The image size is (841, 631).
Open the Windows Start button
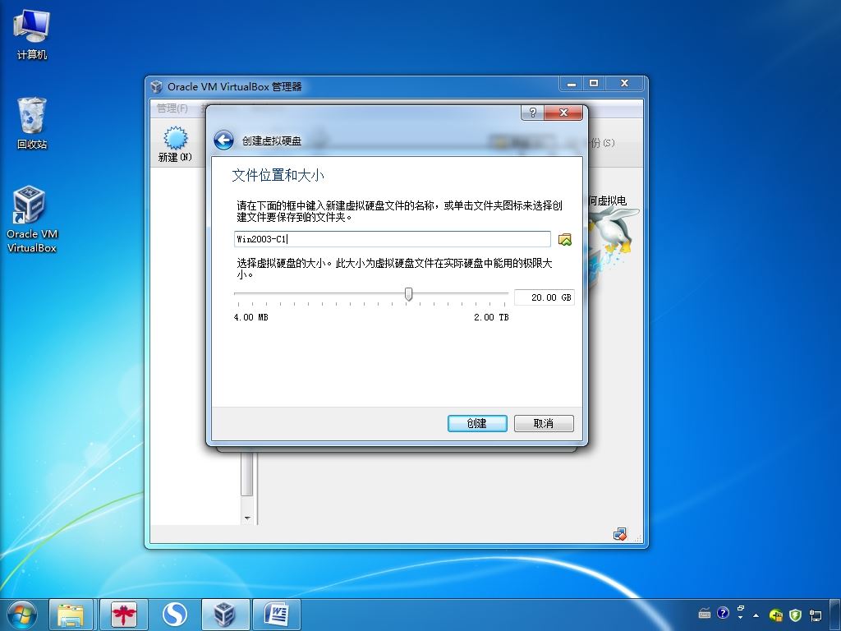pyautogui.click(x=22, y=615)
